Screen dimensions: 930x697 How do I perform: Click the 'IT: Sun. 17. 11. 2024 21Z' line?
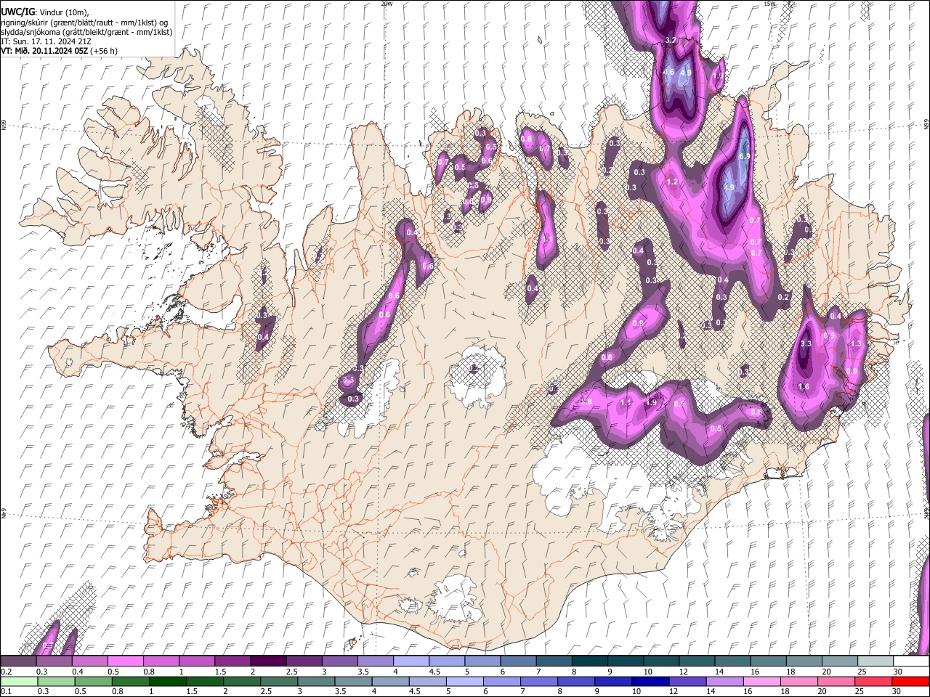coord(46,41)
